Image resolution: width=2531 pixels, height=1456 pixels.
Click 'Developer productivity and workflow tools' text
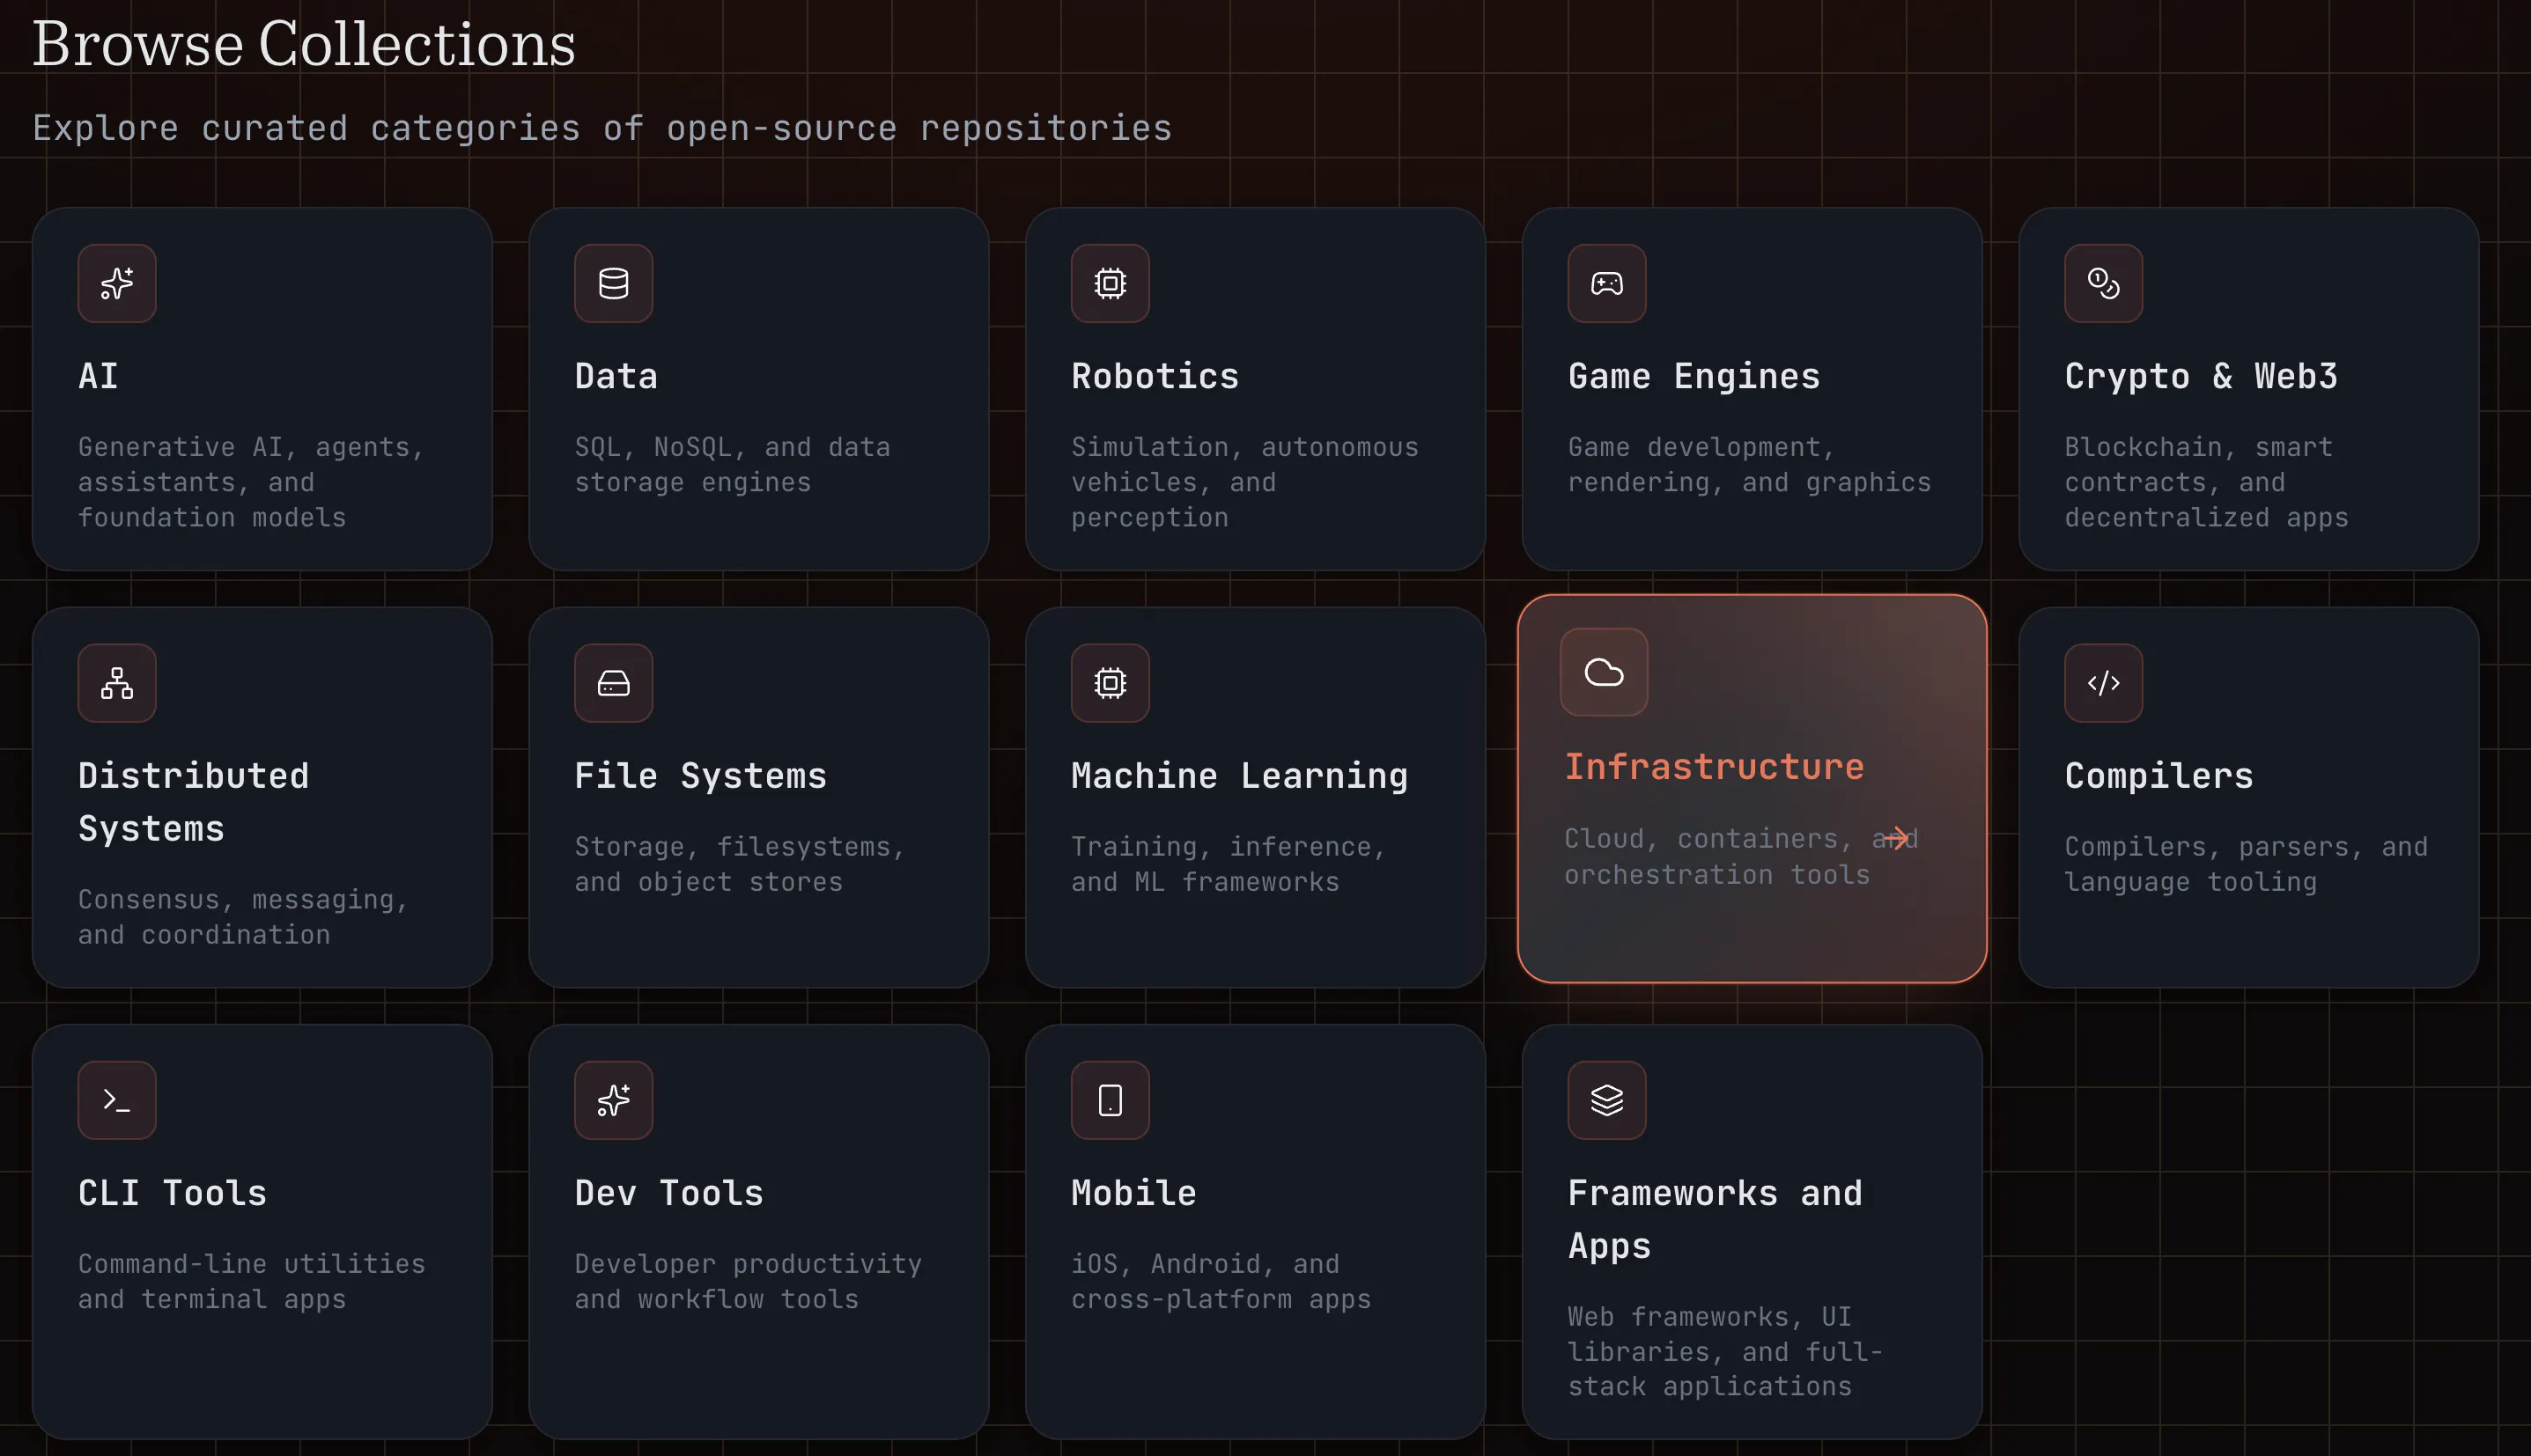pos(748,1281)
